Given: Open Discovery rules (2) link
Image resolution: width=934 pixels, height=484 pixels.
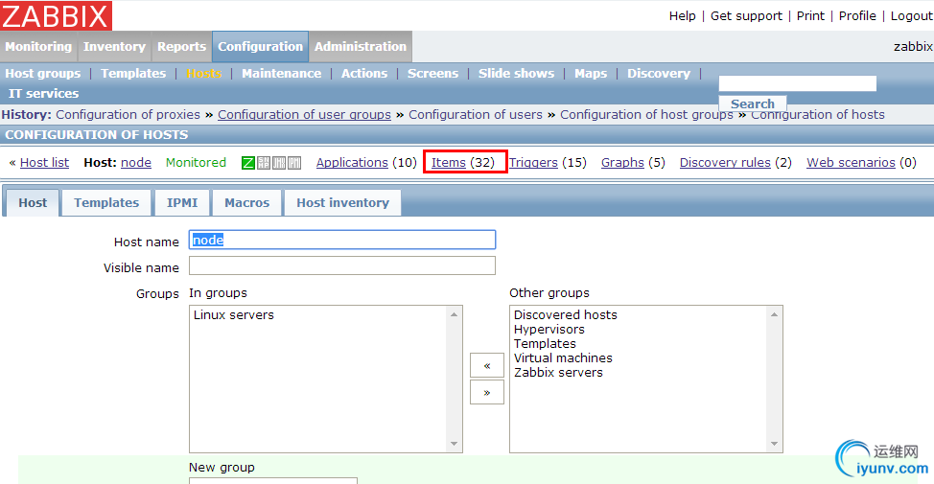Looking at the screenshot, I should (725, 163).
